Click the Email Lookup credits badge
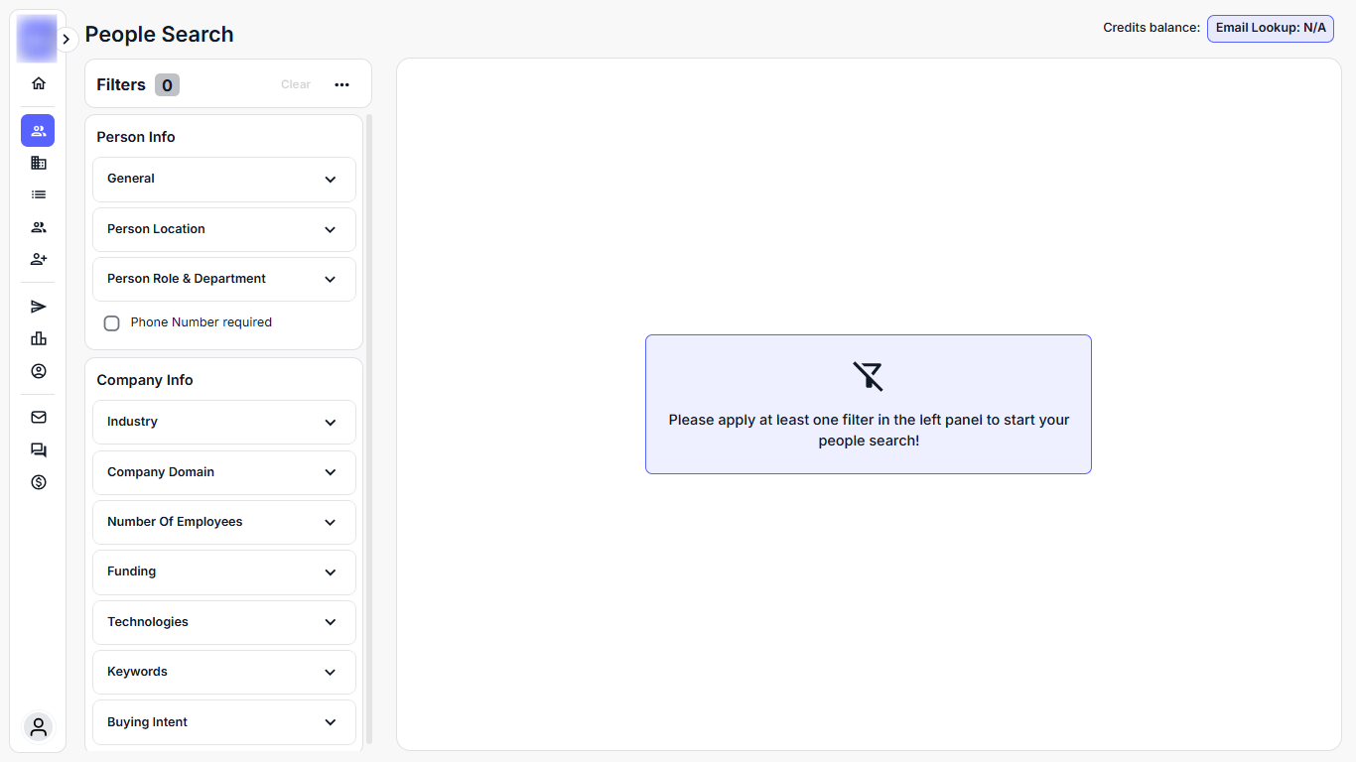 click(1270, 28)
